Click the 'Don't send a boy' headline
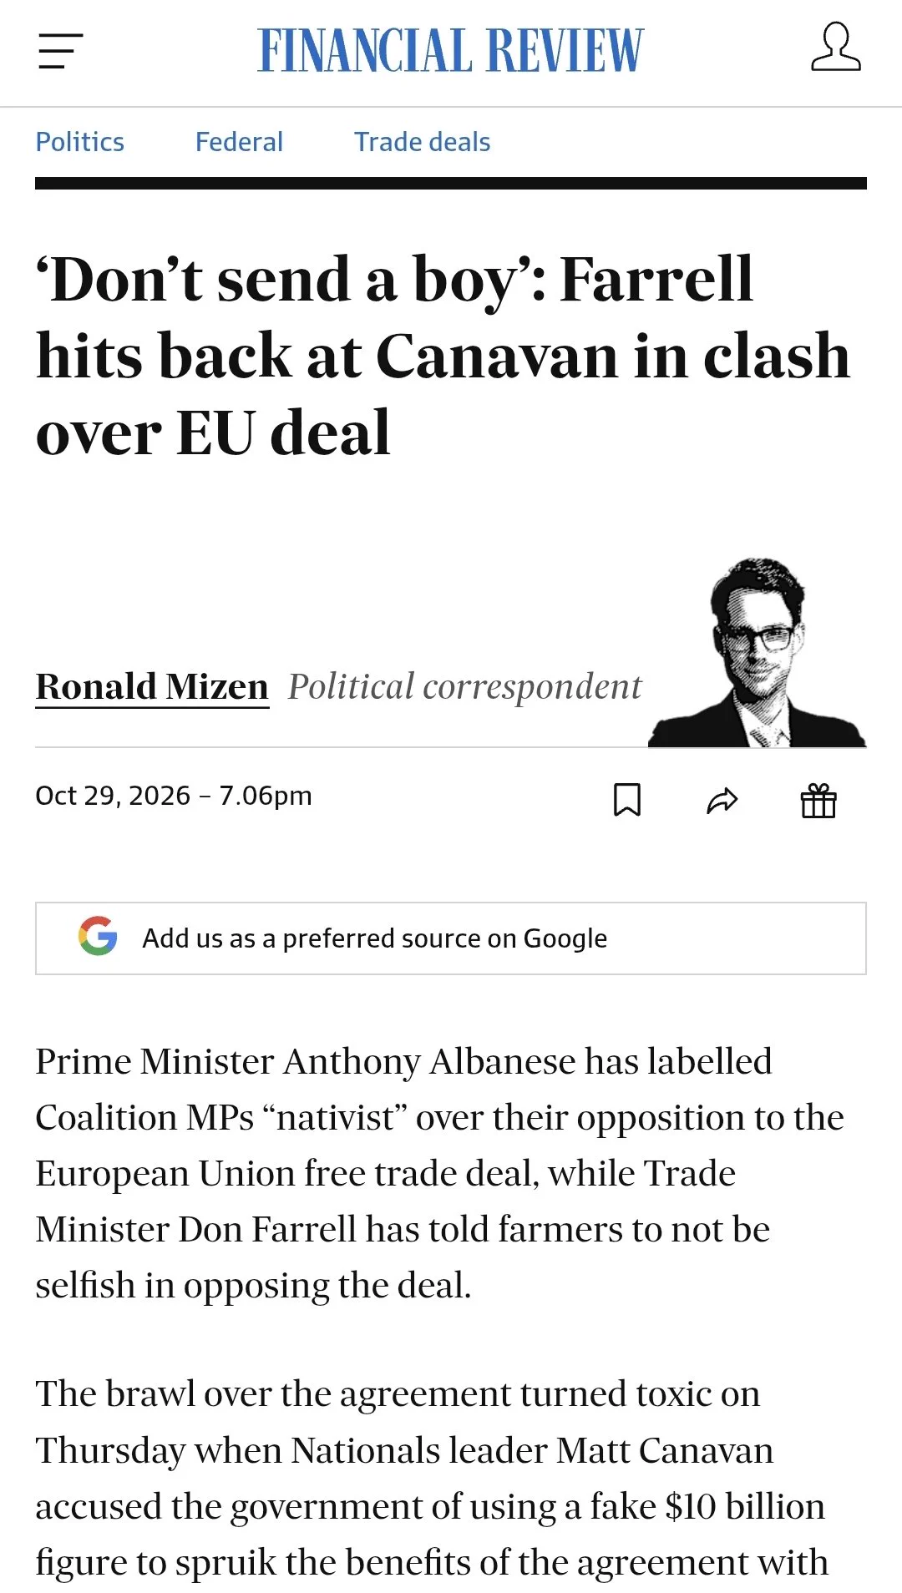The width and height of the screenshot is (902, 1593). pos(443,356)
